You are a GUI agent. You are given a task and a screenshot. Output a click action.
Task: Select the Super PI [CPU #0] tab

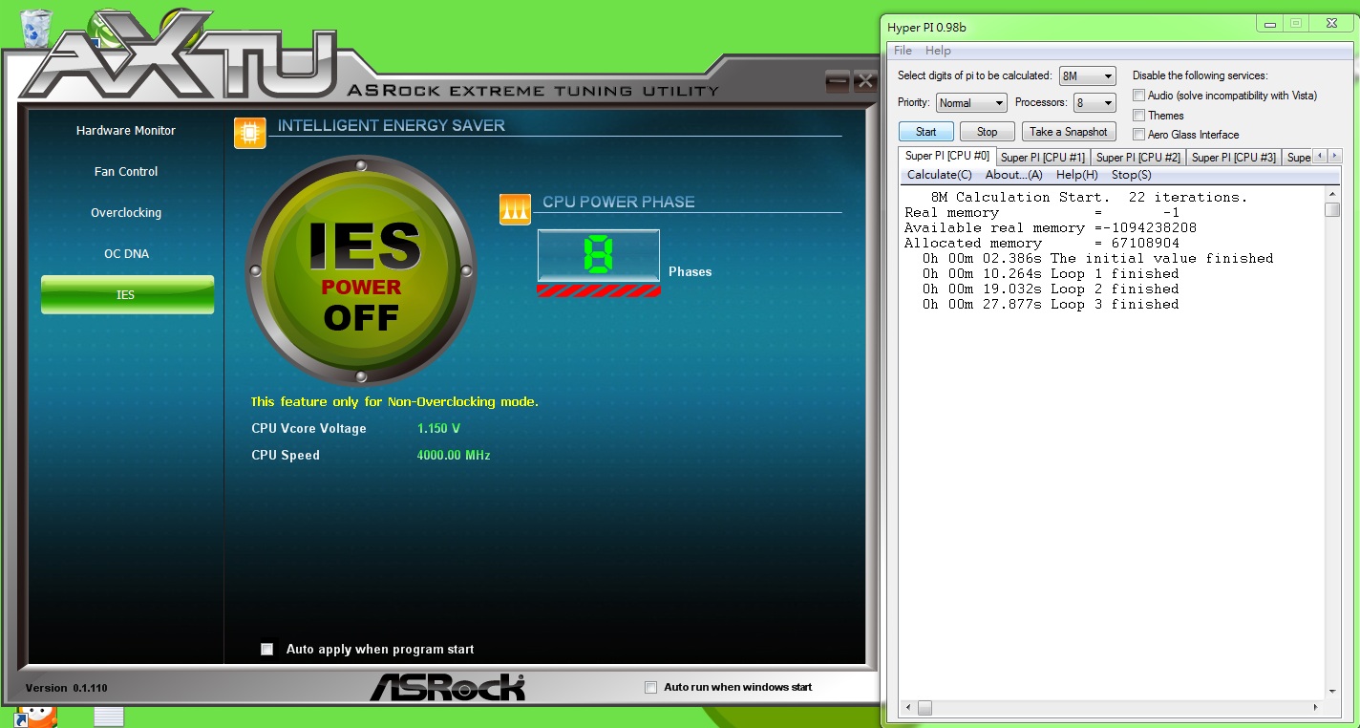(947, 156)
